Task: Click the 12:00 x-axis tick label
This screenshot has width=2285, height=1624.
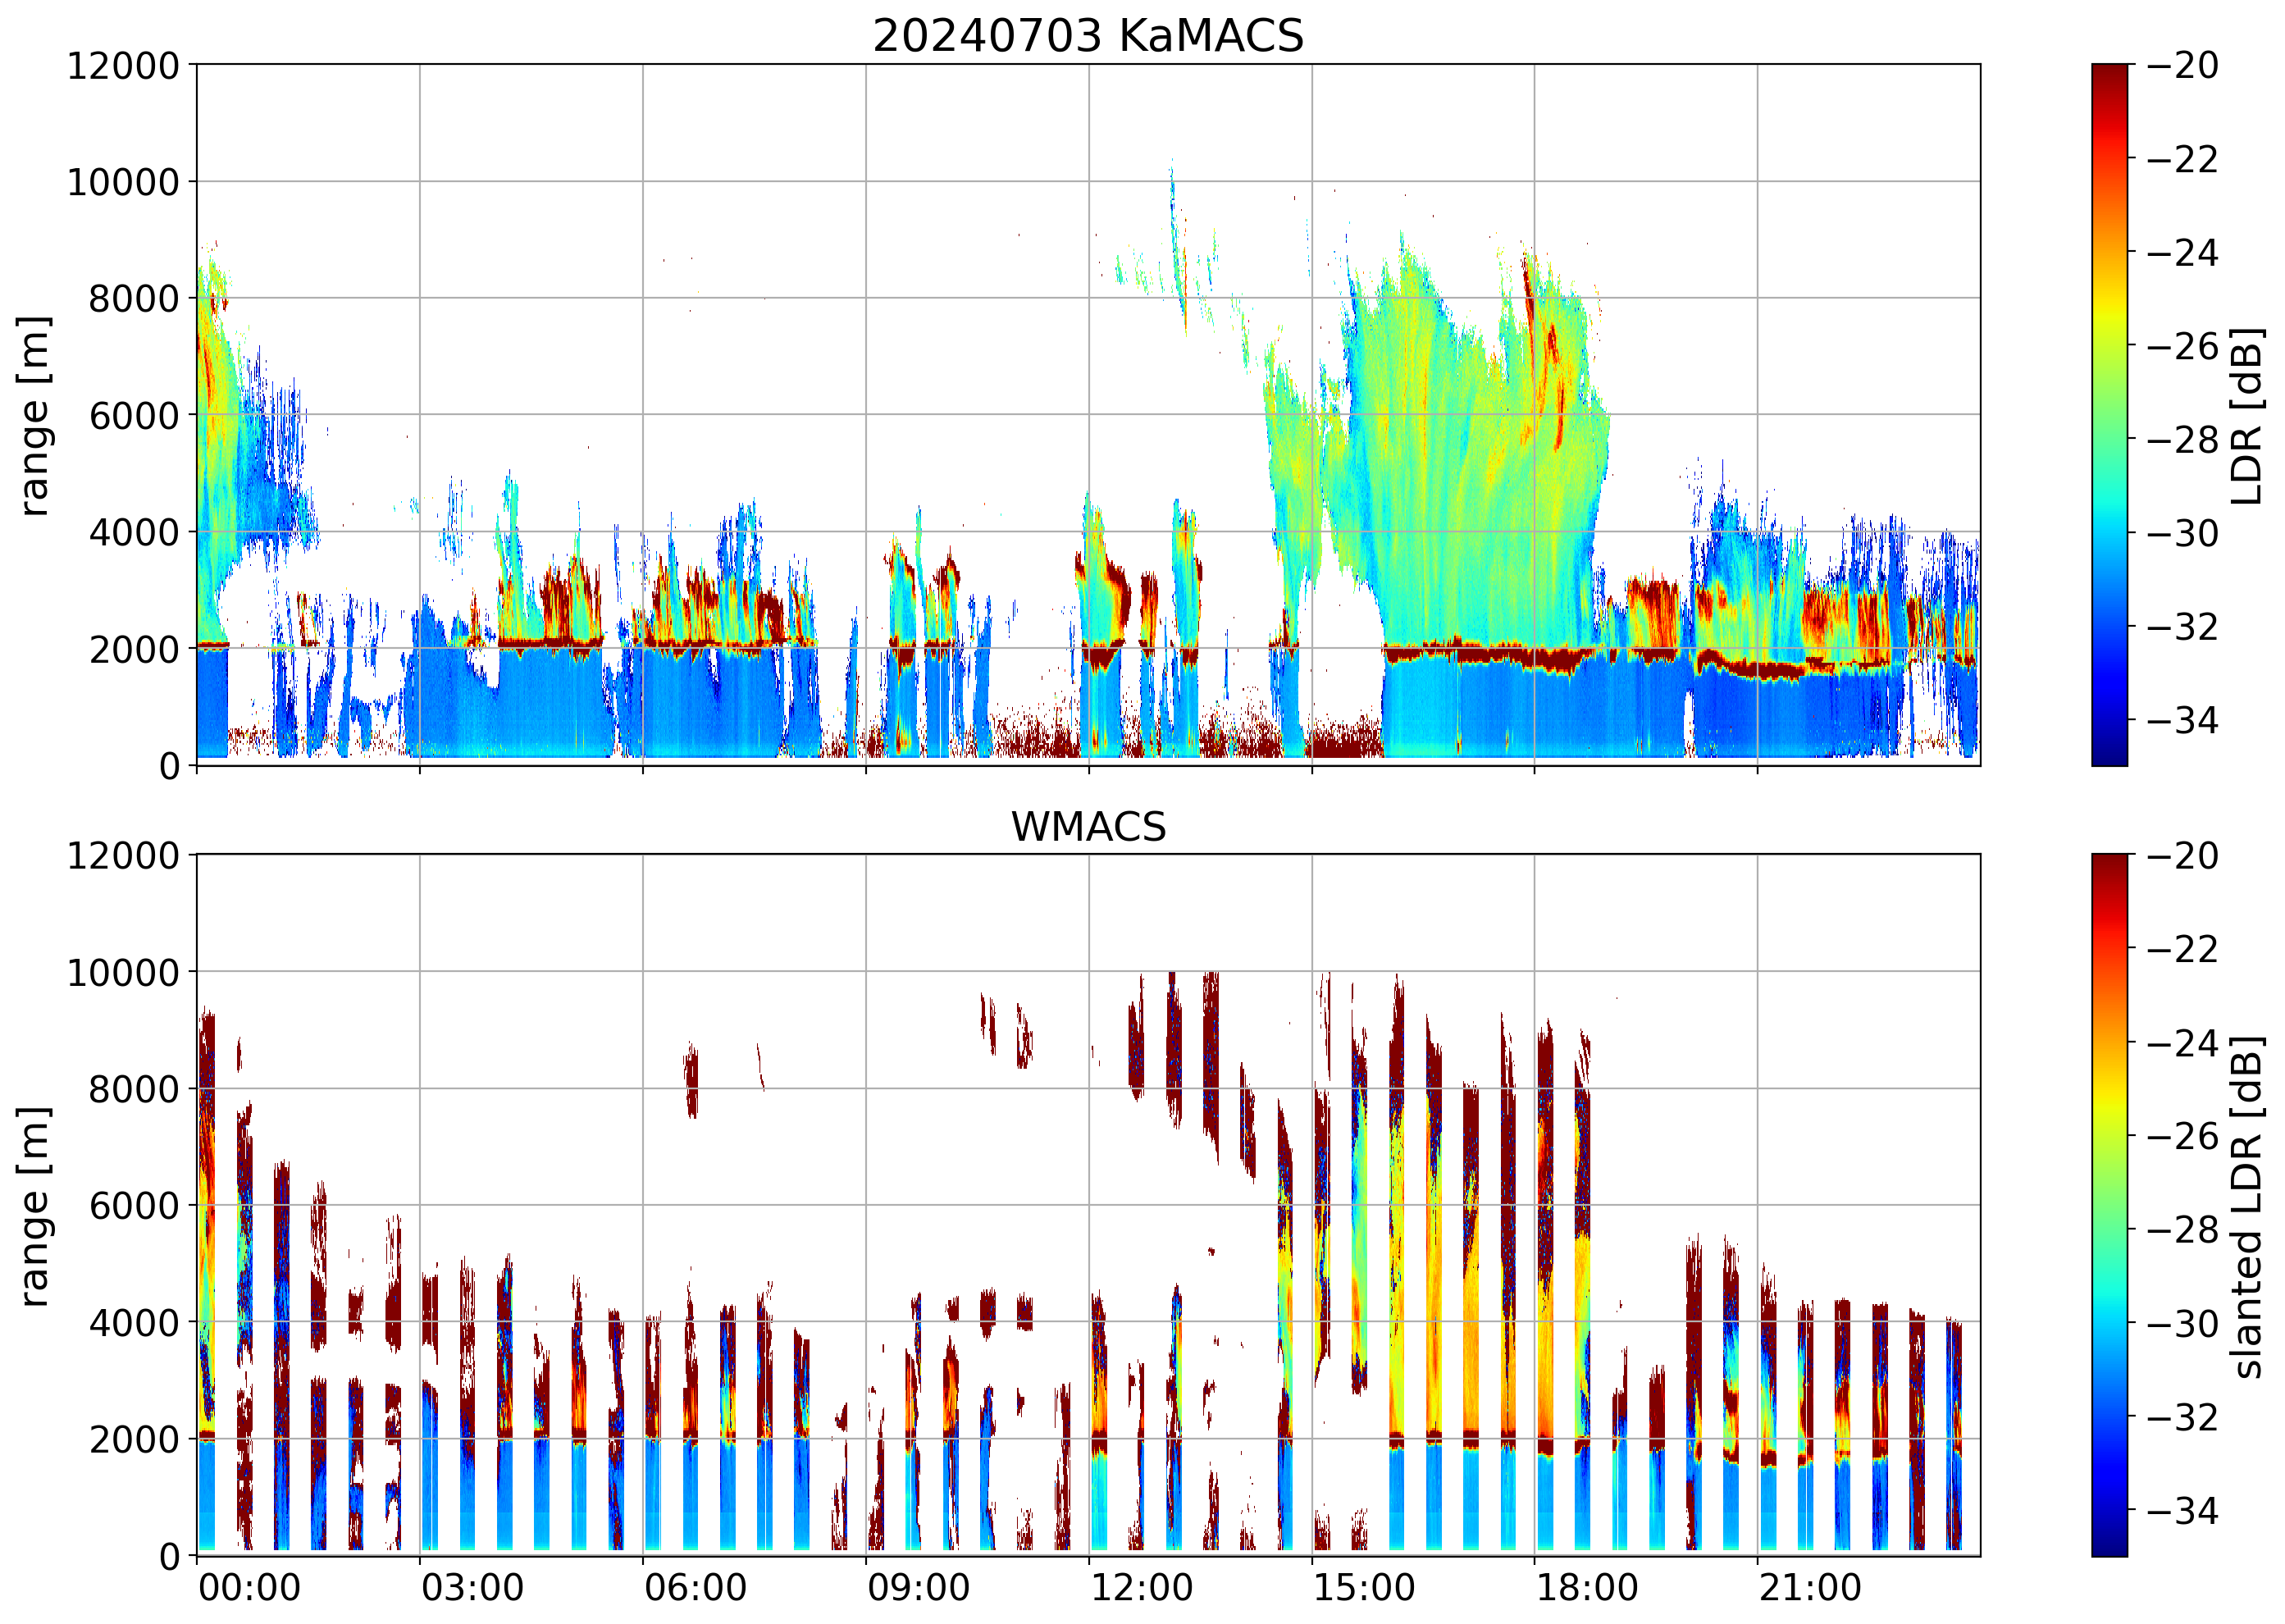Action: point(1141,1587)
